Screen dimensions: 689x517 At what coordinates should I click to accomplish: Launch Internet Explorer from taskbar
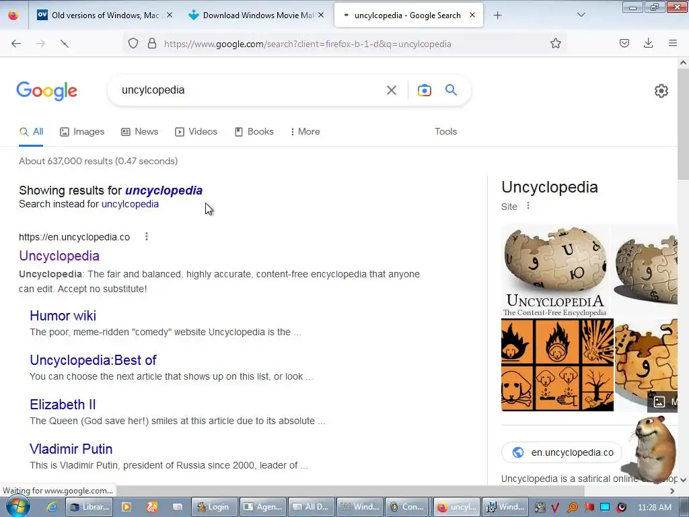coord(52,507)
